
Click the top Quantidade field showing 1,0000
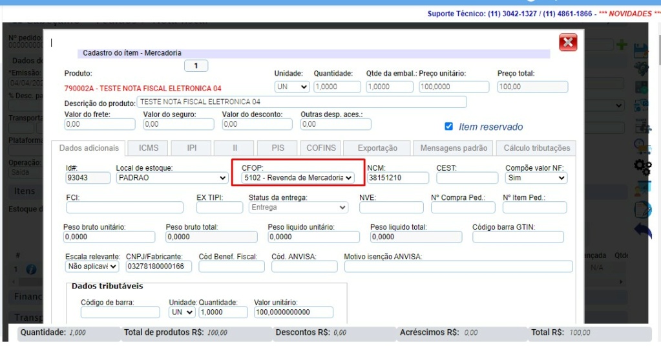click(337, 87)
